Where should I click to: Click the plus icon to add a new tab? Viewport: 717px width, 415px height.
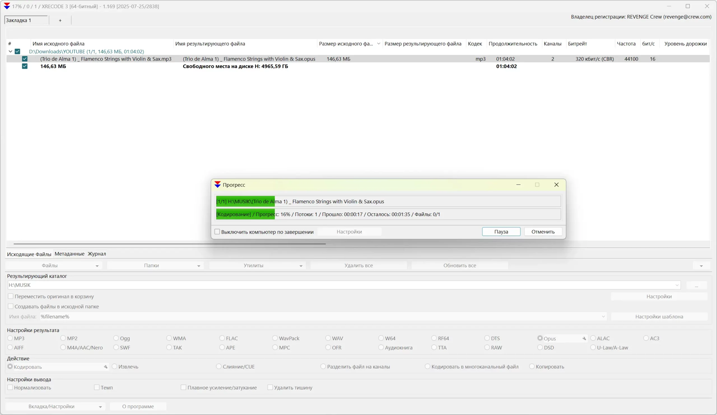60,20
